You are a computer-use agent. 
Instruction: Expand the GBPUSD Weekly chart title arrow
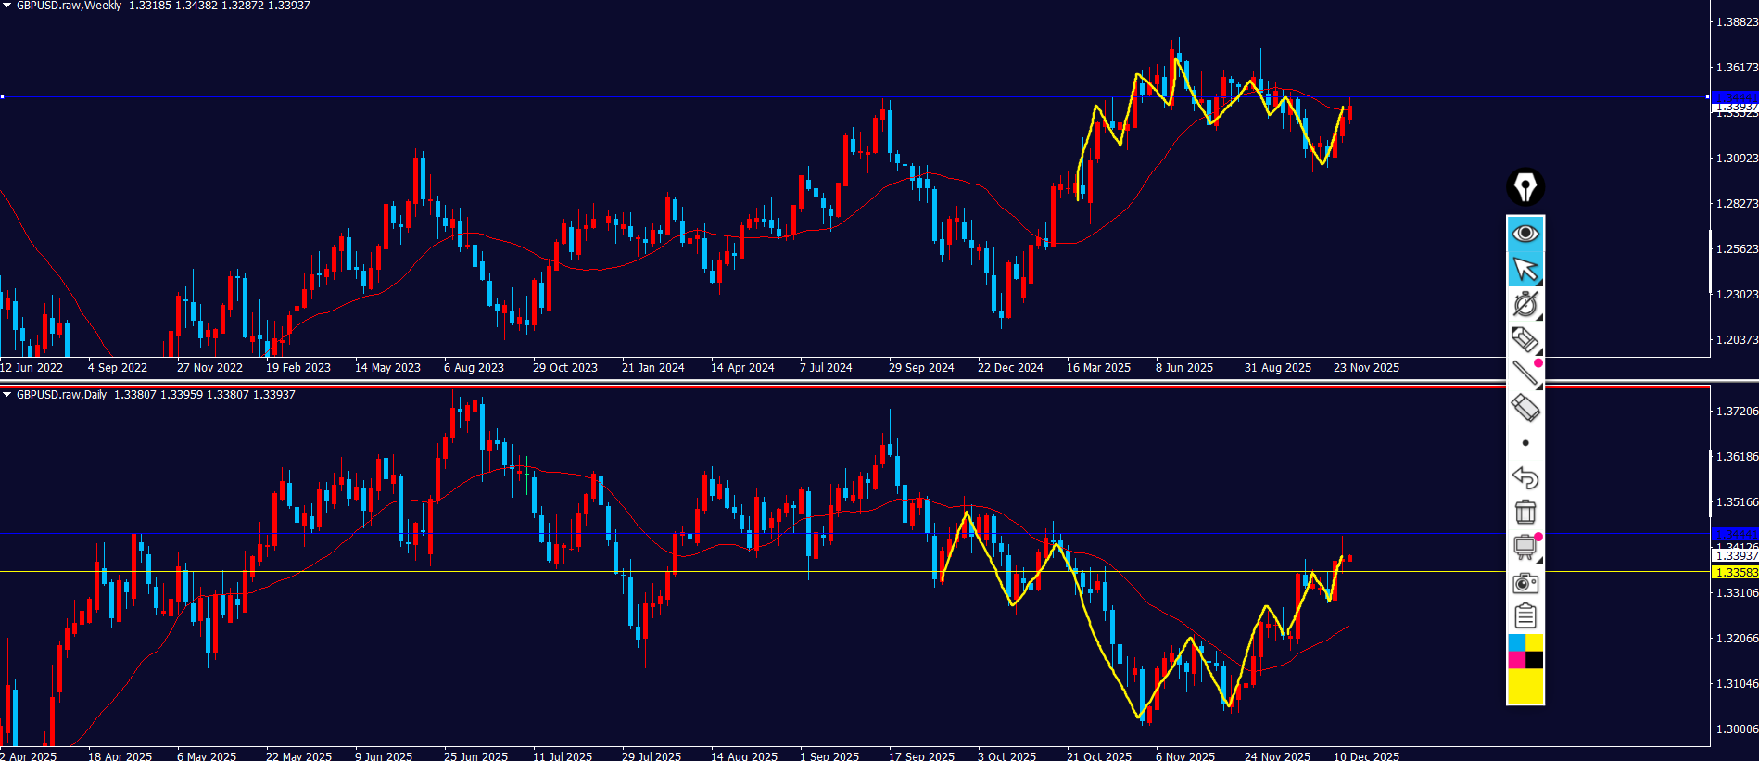tap(7, 6)
